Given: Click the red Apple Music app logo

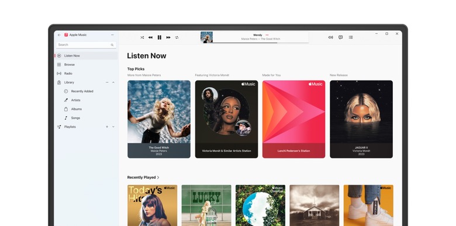Looking at the screenshot, I should 66,35.
